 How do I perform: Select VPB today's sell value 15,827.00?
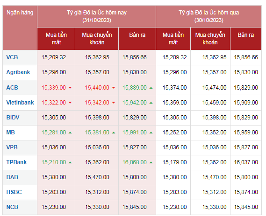135,147
